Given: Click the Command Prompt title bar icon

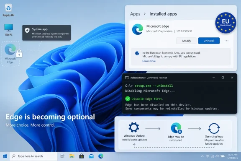Looking at the screenshot, I should coord(127,78).
